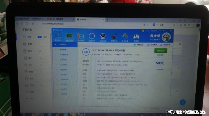Screen dimensions: 209x116
Task: Click the orange medal icon in Lu Dashi title bar
Action: 143,31
